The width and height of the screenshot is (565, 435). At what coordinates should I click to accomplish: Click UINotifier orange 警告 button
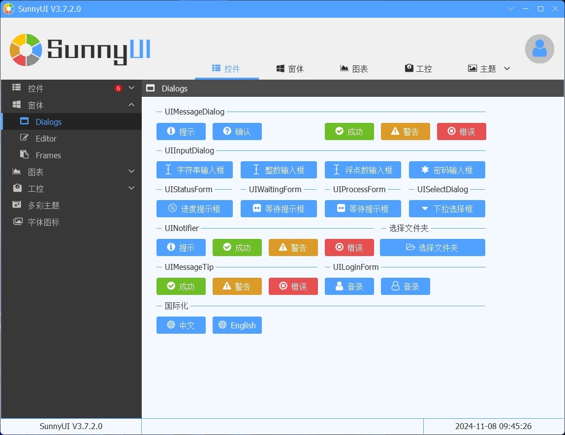[x=293, y=248]
